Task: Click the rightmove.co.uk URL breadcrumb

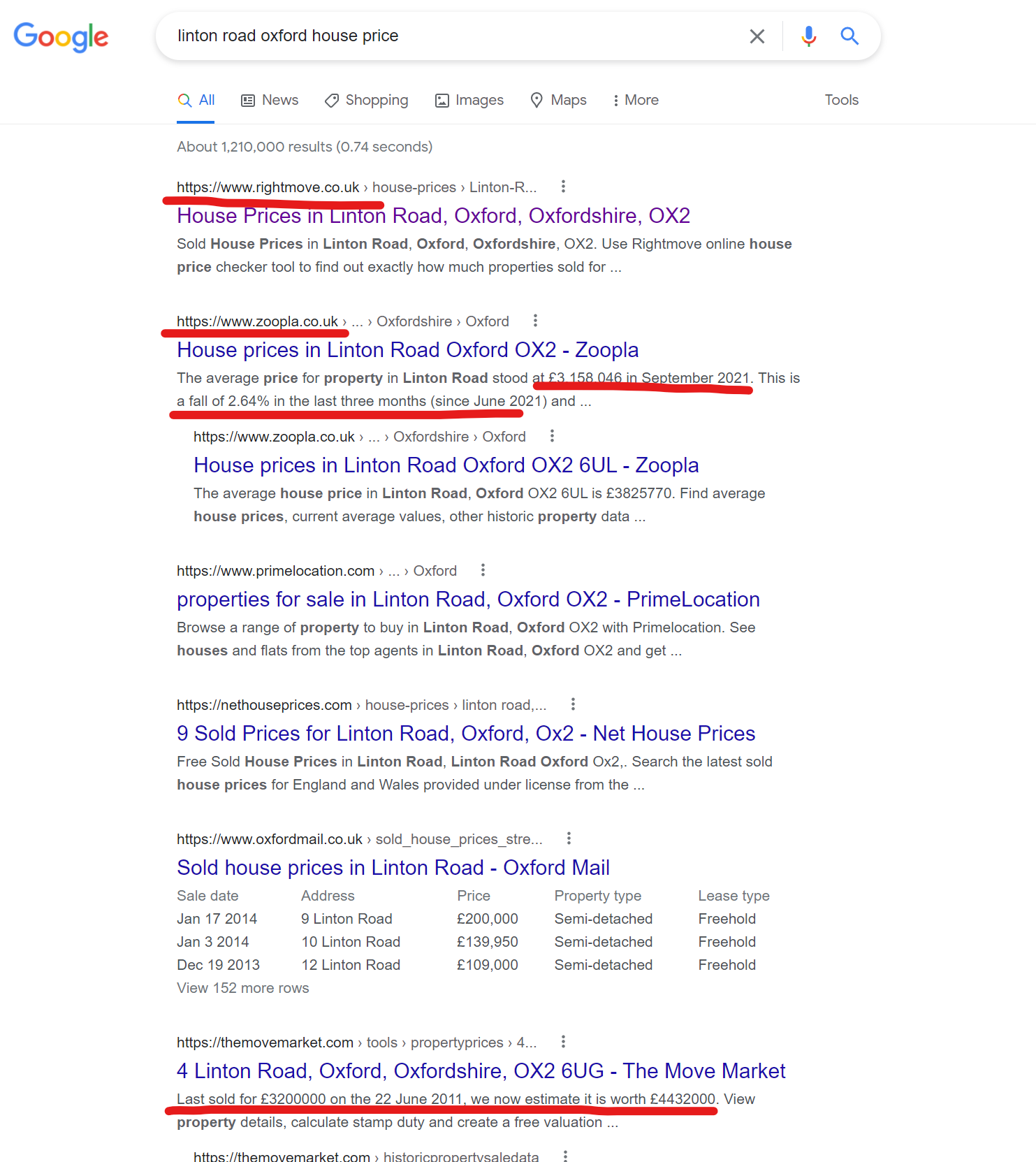Action: click(356, 187)
